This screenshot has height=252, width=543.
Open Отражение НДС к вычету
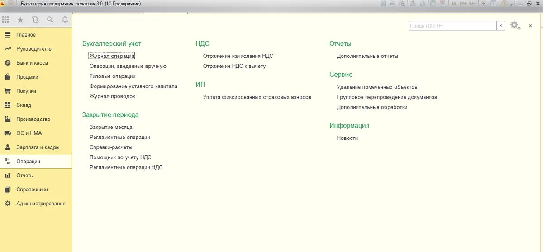pos(234,66)
